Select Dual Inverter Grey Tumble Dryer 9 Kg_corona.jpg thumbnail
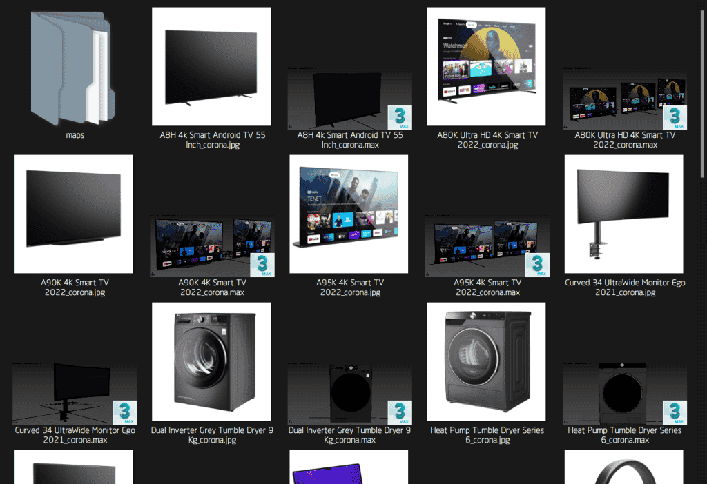This screenshot has width=707, height=484. coord(211,361)
